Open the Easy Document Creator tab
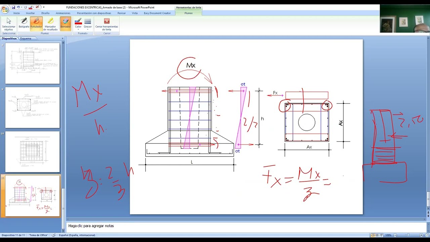 [157, 13]
